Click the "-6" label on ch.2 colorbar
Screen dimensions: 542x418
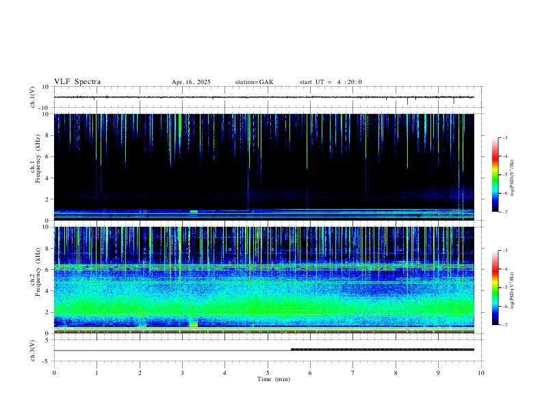505,306
